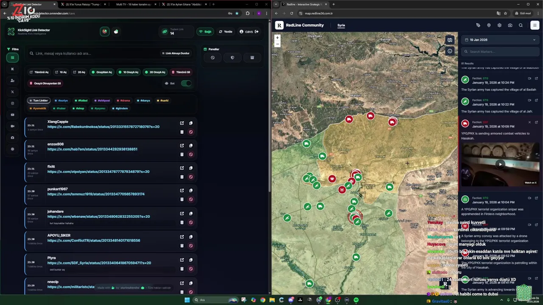
Task: Click the KickSight link search field
Action: 93,53
